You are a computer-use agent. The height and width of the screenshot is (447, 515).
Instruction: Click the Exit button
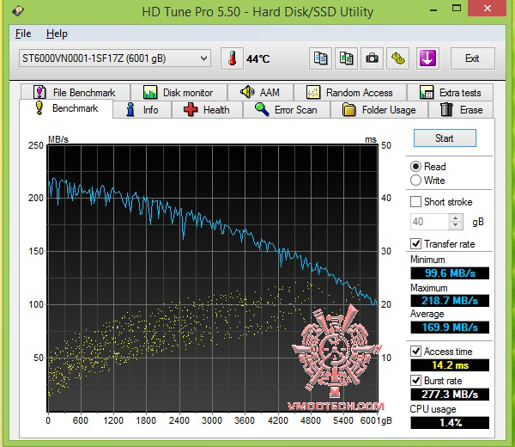tap(473, 58)
